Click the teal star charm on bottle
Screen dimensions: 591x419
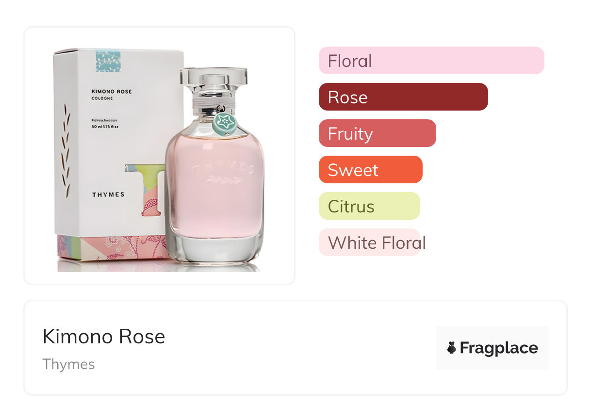tap(224, 123)
